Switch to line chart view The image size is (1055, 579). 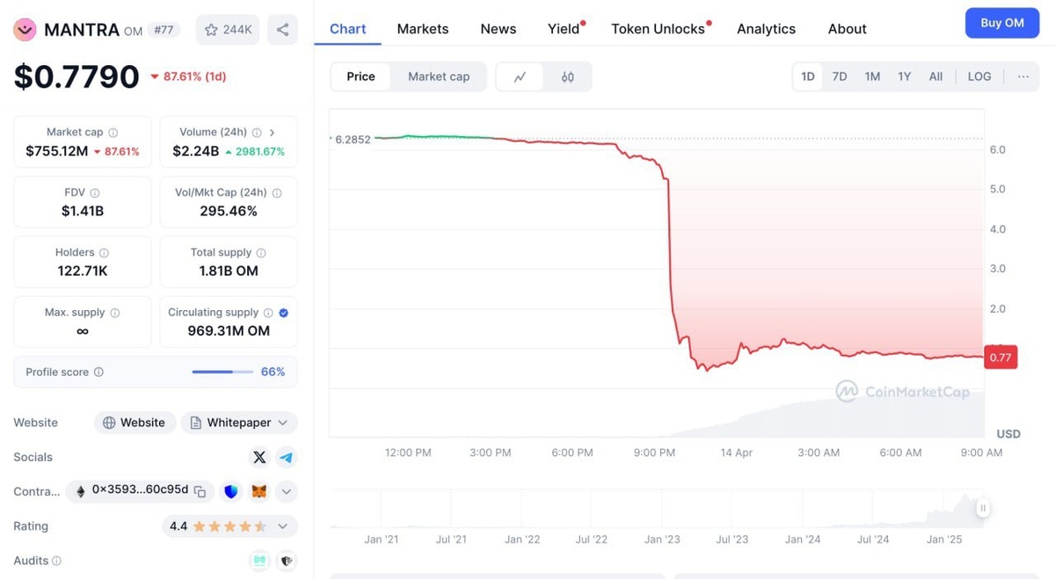coord(520,77)
